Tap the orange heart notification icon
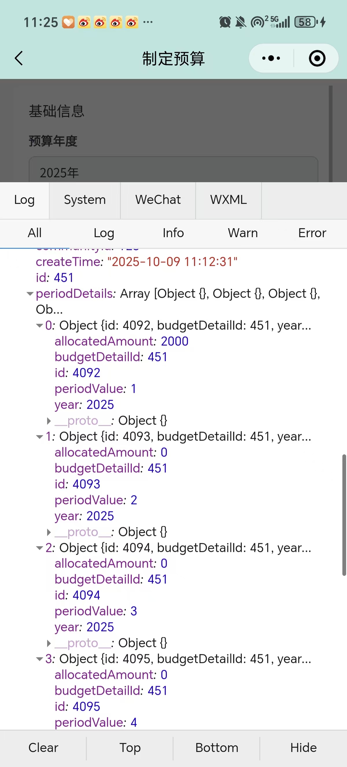 click(x=68, y=22)
